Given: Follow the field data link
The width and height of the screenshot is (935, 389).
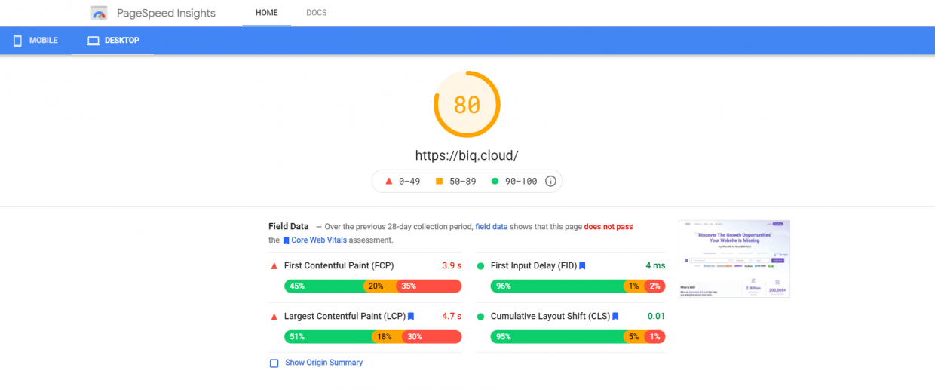Looking at the screenshot, I should pos(491,226).
